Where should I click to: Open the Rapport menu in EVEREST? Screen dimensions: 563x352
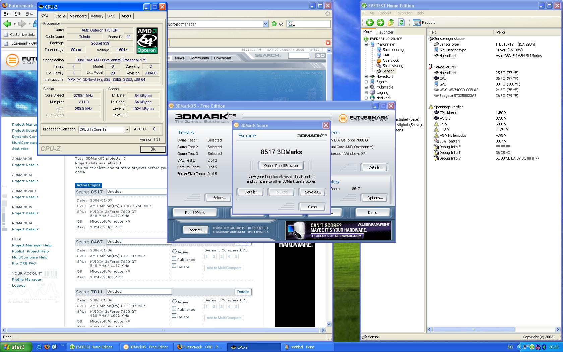pyautogui.click(x=385, y=13)
